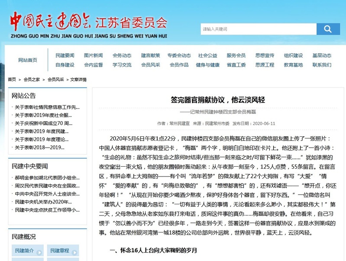Click the 网站公告 section heading
The width and height of the screenshot is (346, 261).
coord(24,96)
